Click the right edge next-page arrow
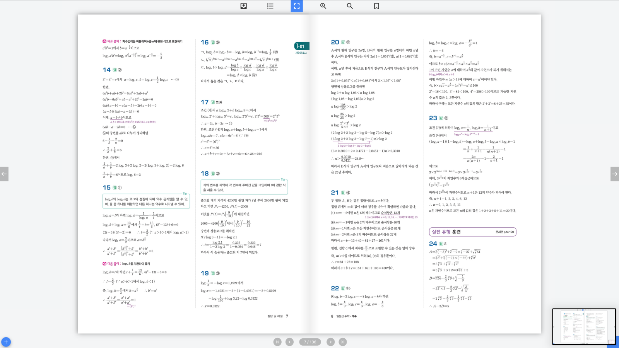 coord(614,174)
